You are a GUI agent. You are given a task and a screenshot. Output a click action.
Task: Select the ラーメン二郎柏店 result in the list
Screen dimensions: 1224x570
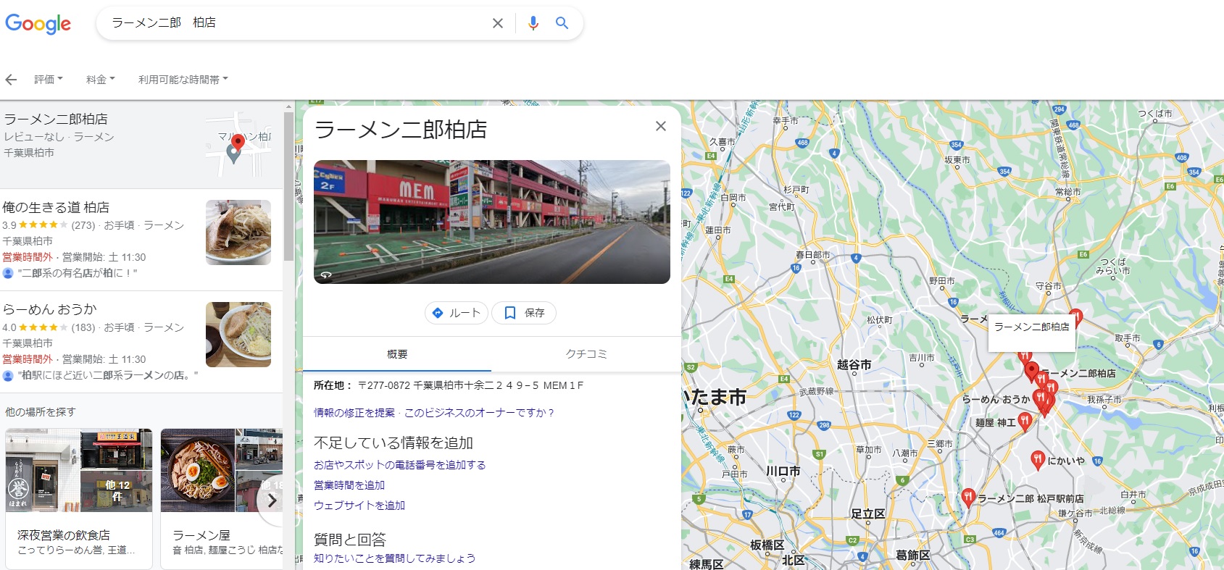(141, 145)
